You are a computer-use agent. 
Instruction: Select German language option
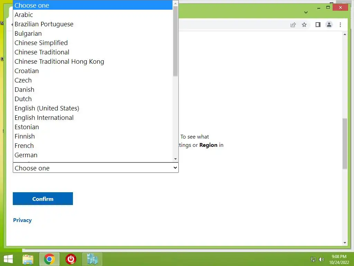pos(93,155)
